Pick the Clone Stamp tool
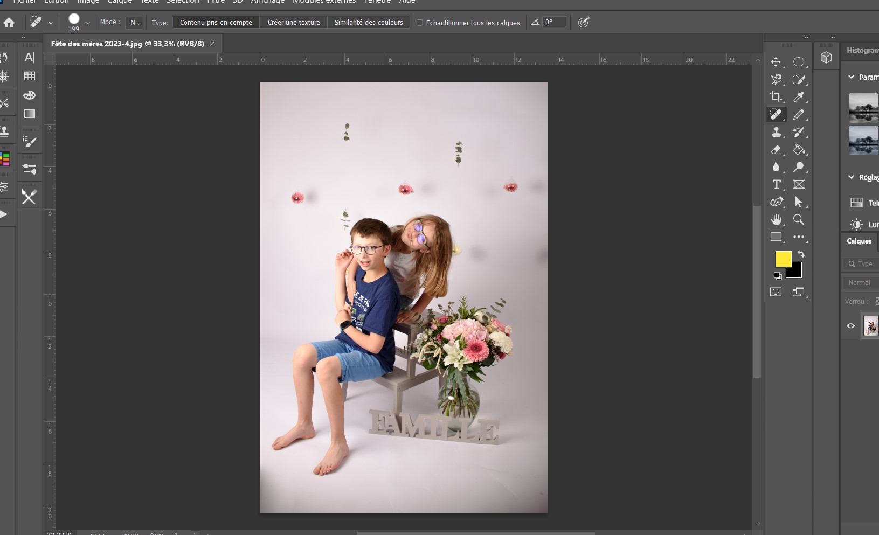The width and height of the screenshot is (879, 535). pyautogui.click(x=776, y=132)
